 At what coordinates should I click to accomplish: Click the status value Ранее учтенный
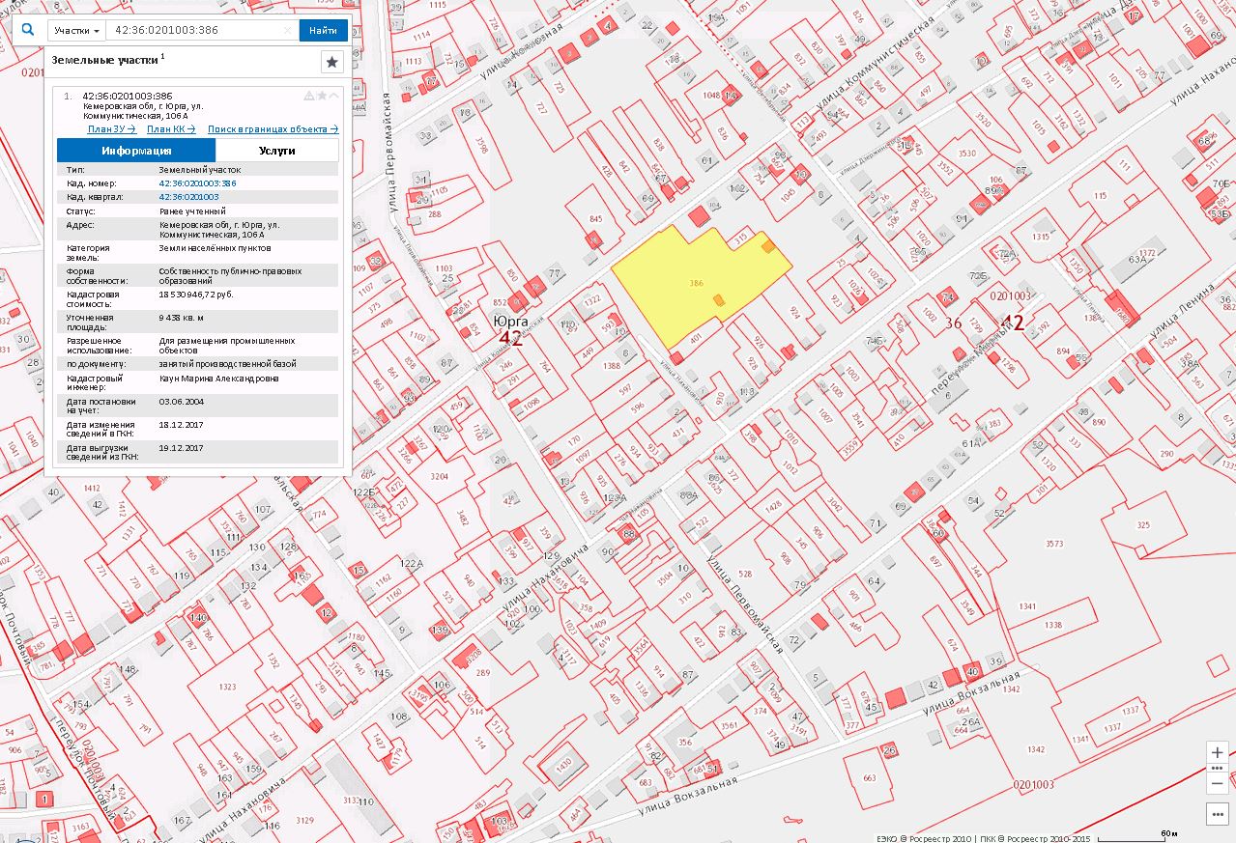coord(191,211)
